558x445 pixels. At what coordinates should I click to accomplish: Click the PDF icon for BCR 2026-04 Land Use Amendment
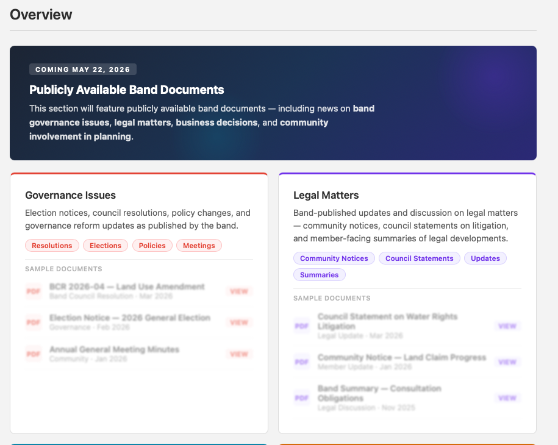33,291
